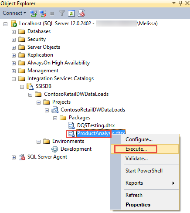
Task: Expand the Replication folder
Action: (x=14, y=55)
